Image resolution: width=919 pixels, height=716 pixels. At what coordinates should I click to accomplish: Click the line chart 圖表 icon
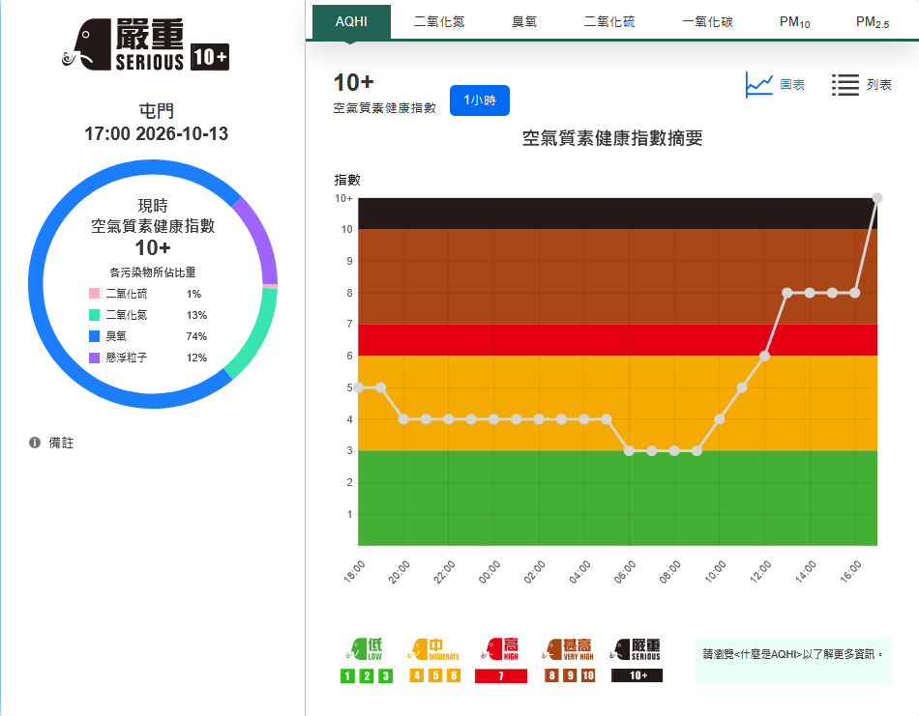tap(759, 85)
